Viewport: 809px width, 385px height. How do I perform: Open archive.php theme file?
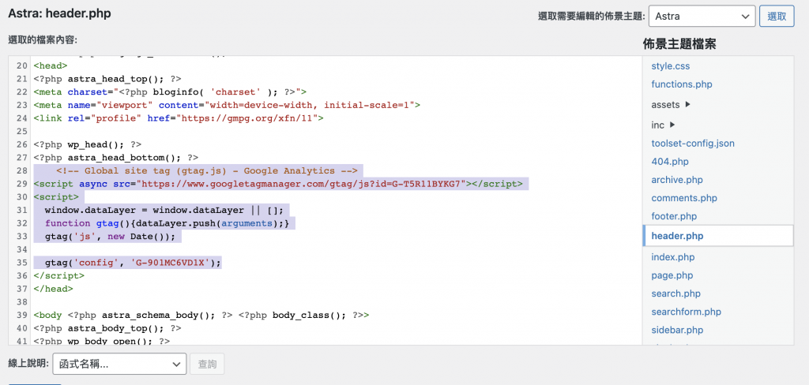click(677, 180)
